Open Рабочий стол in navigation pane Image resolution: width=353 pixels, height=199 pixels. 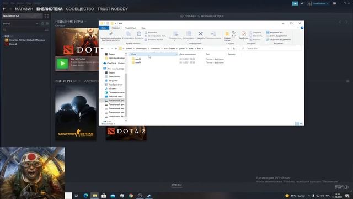(114, 96)
